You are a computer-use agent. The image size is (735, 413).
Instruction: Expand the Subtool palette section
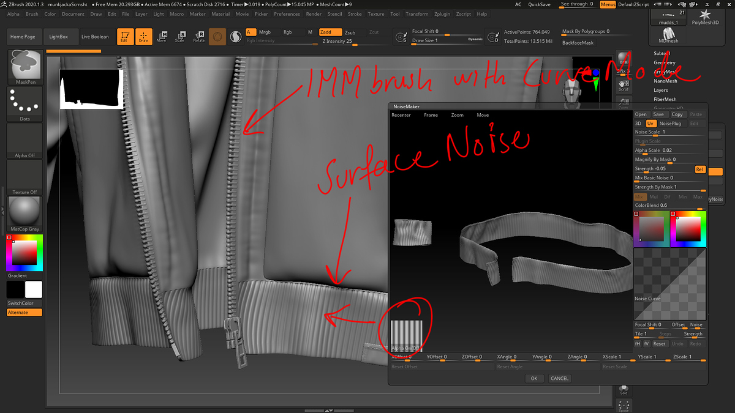coord(661,54)
